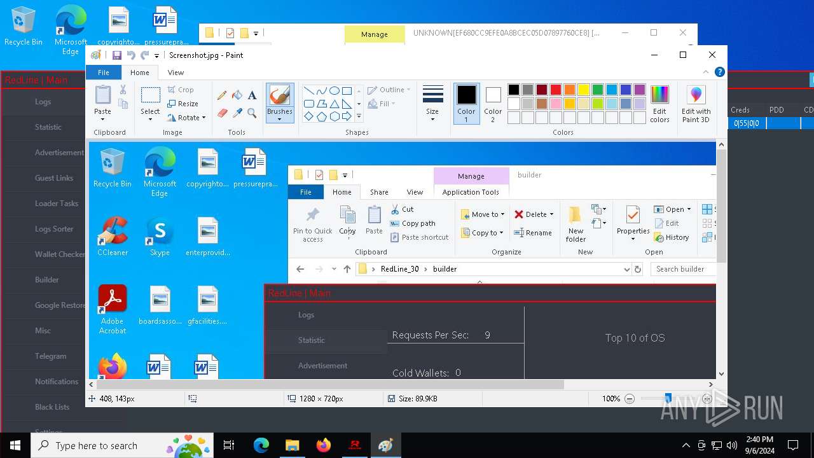Expand the Rotate dropdown
Image resolution: width=814 pixels, height=458 pixels.
click(x=186, y=118)
